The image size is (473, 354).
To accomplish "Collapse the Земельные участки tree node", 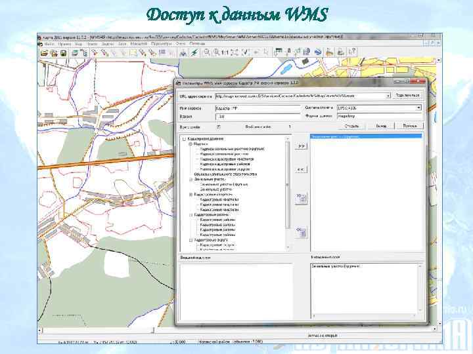I will tap(191, 180).
